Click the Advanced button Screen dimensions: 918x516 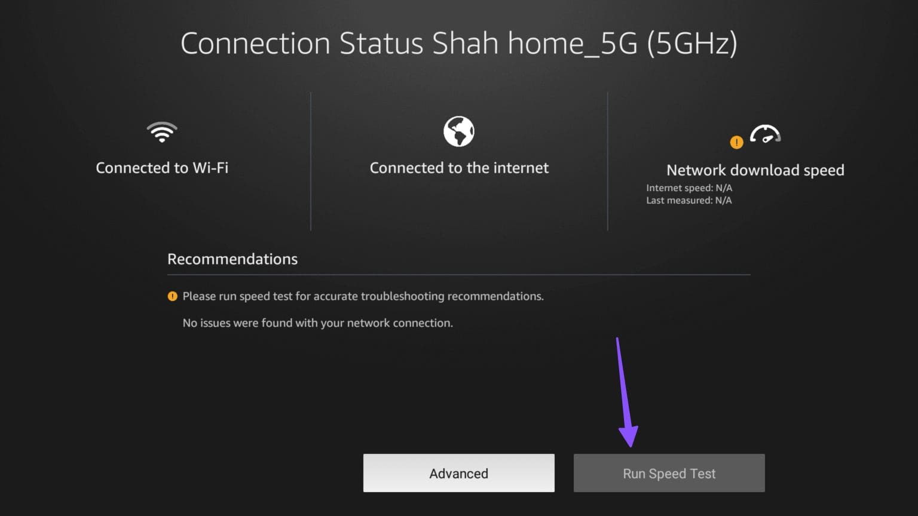[x=458, y=473]
